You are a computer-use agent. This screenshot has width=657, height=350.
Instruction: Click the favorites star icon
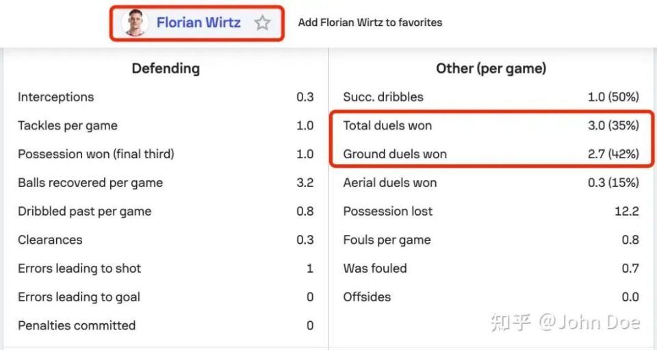[x=262, y=23]
